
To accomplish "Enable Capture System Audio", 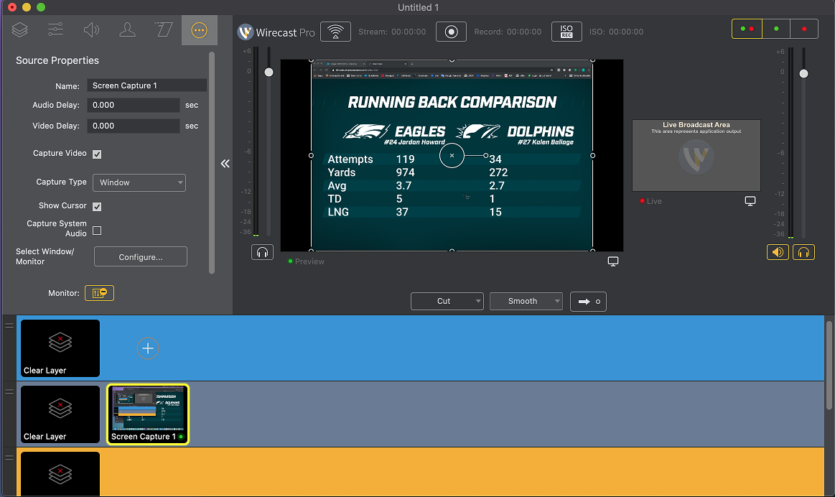I will pyautogui.click(x=97, y=231).
